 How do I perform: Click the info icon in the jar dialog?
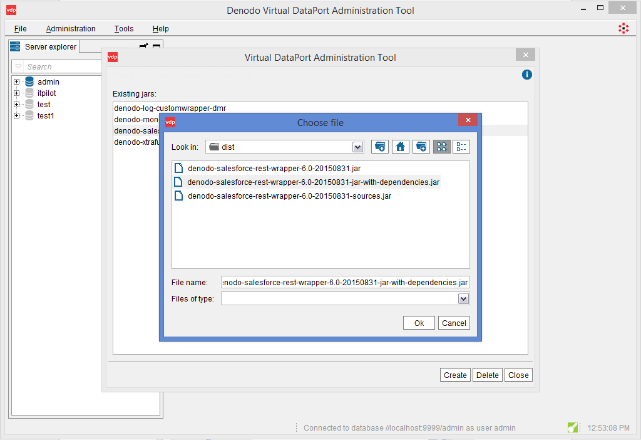[x=527, y=75]
